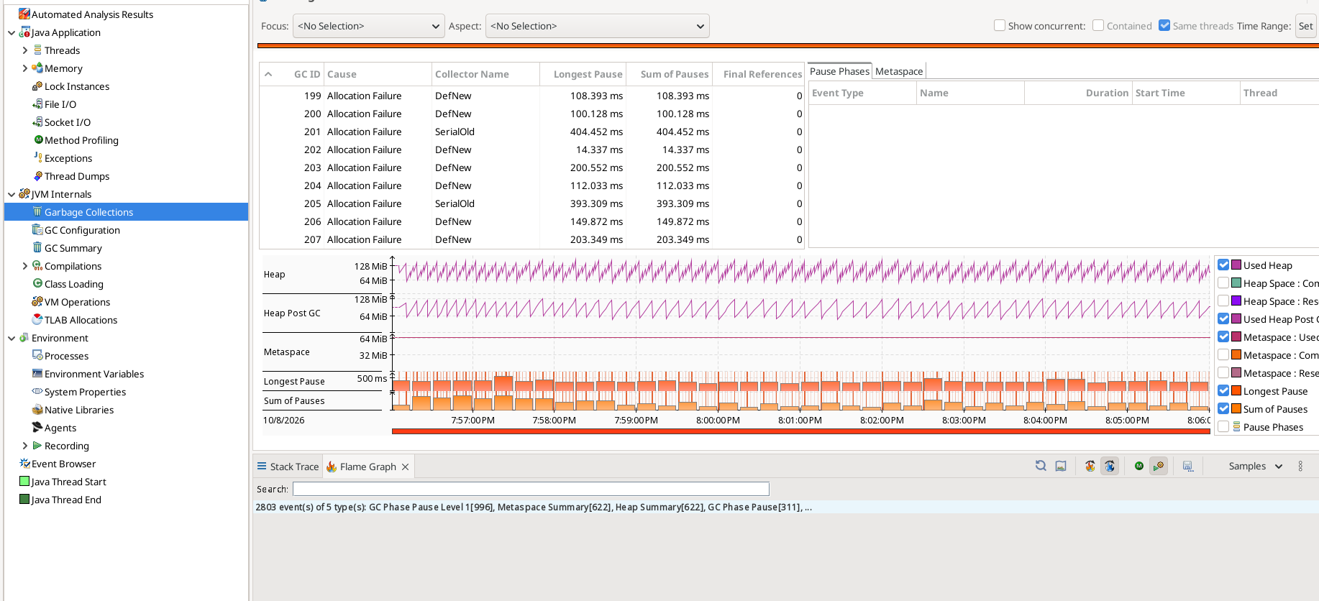Click the Method Profiling icon

click(38, 140)
